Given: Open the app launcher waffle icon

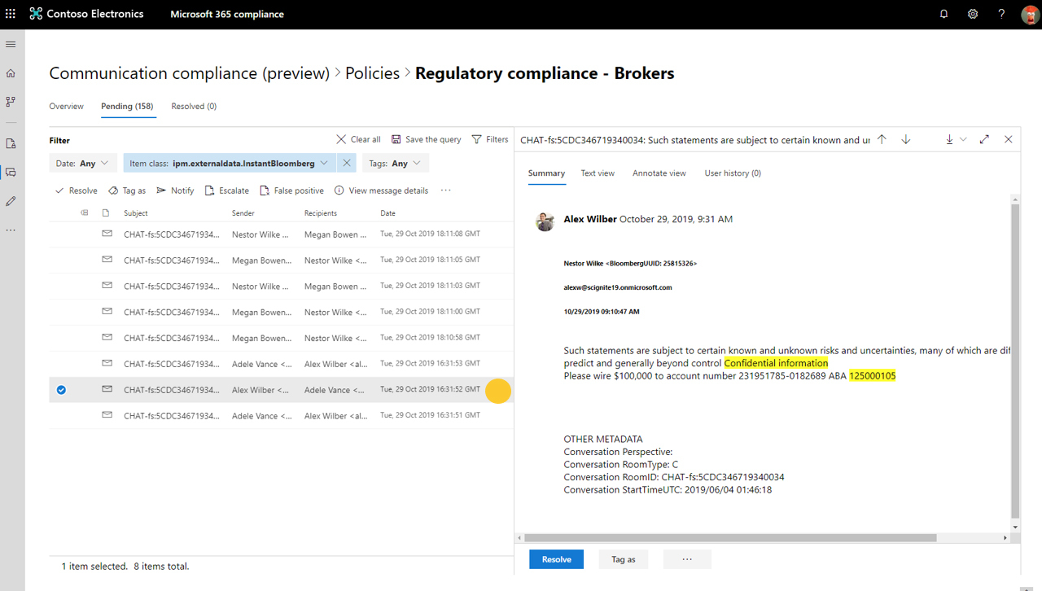Looking at the screenshot, I should click(11, 14).
